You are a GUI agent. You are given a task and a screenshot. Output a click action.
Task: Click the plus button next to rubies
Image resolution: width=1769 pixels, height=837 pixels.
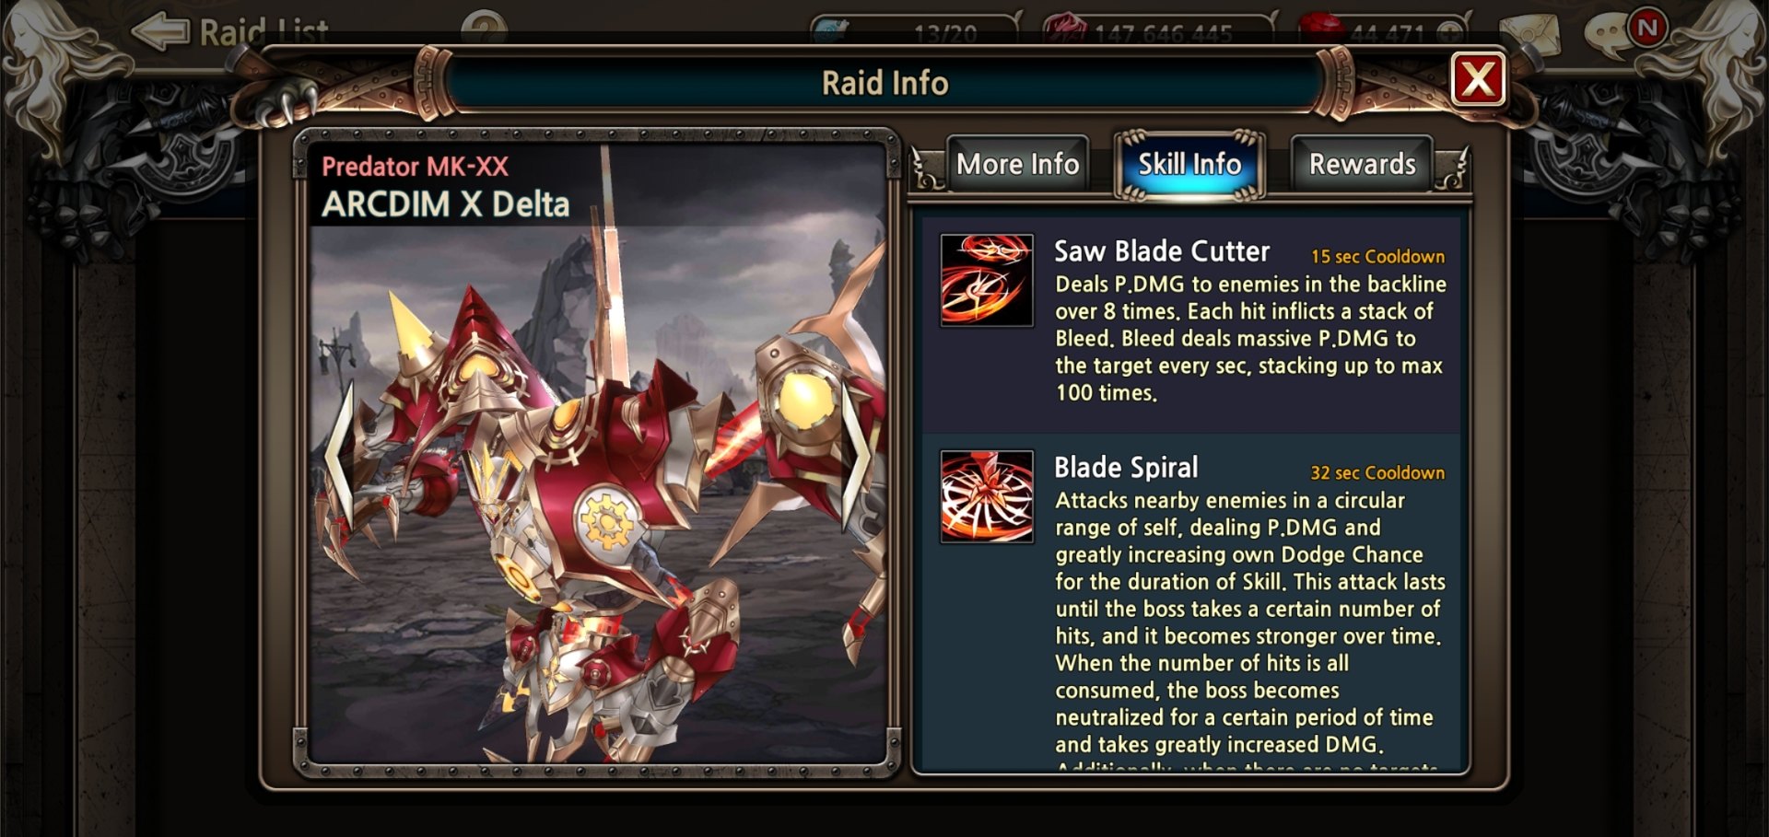1449,31
